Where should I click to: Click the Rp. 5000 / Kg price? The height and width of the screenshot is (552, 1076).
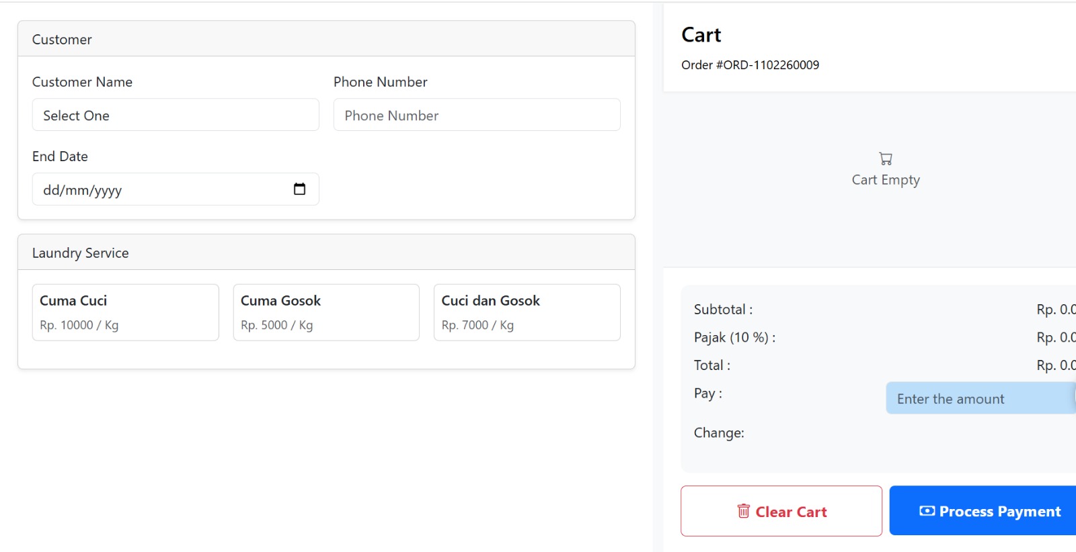[277, 325]
